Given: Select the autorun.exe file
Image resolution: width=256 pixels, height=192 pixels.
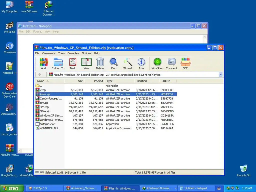Looking at the screenshot, I should (x=106, y=124).
